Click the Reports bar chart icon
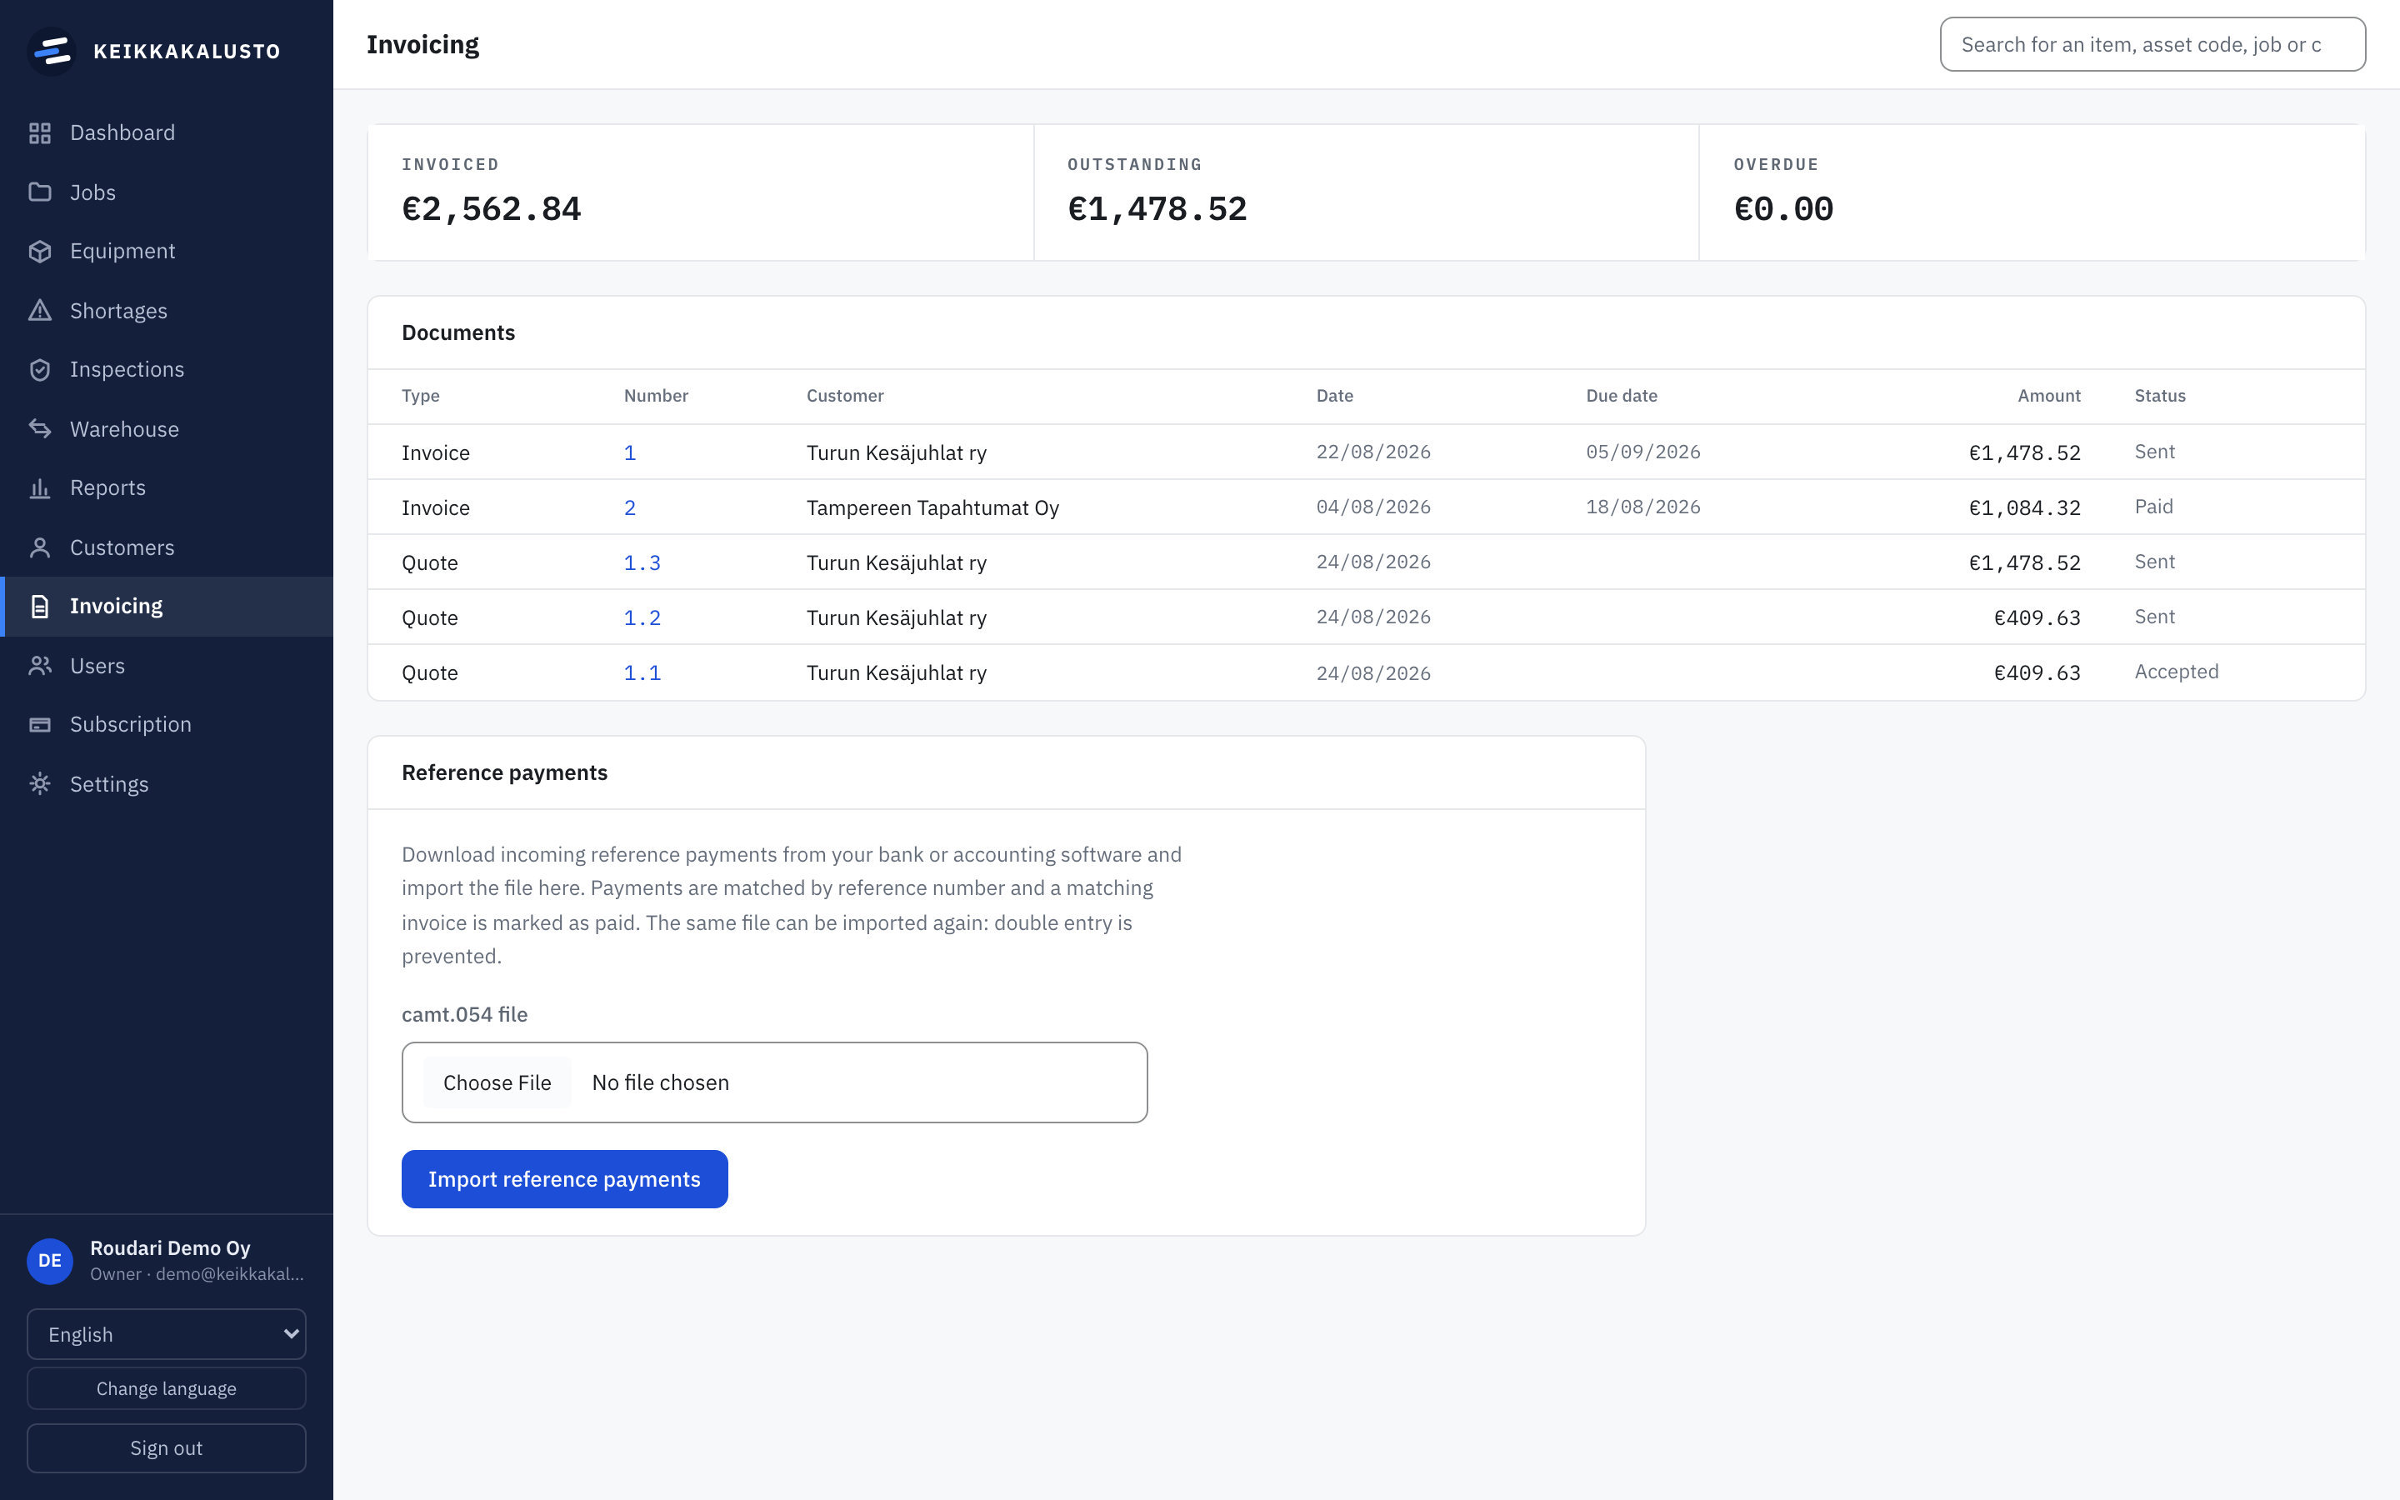Image resolution: width=2400 pixels, height=1500 pixels. (40, 488)
